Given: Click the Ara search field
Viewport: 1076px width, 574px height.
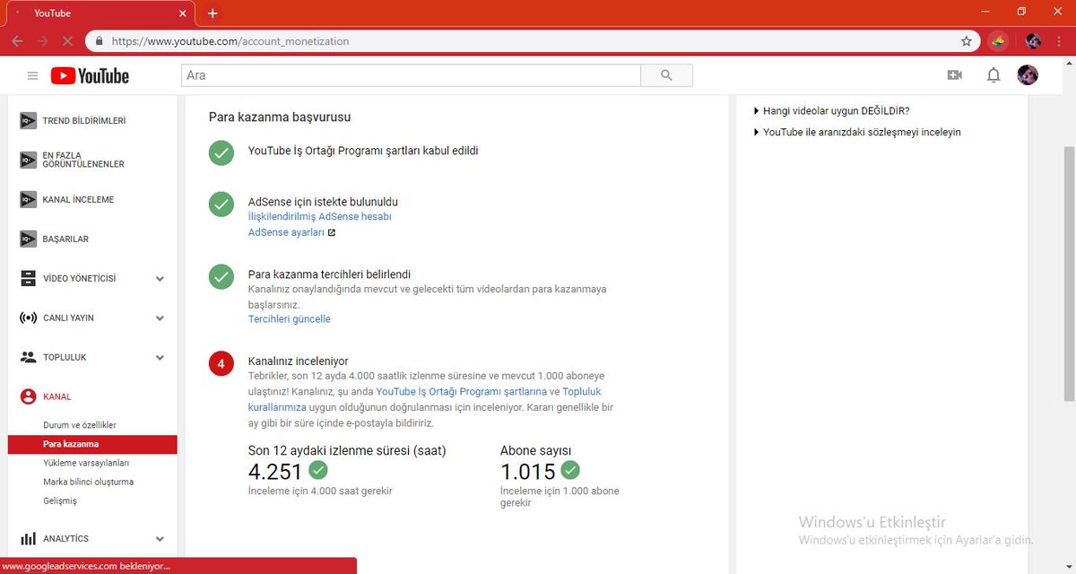Looking at the screenshot, I should [411, 75].
